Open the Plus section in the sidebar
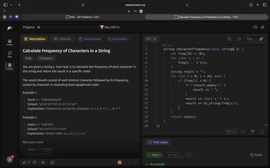This screenshot has width=270, height=168. 10,54
